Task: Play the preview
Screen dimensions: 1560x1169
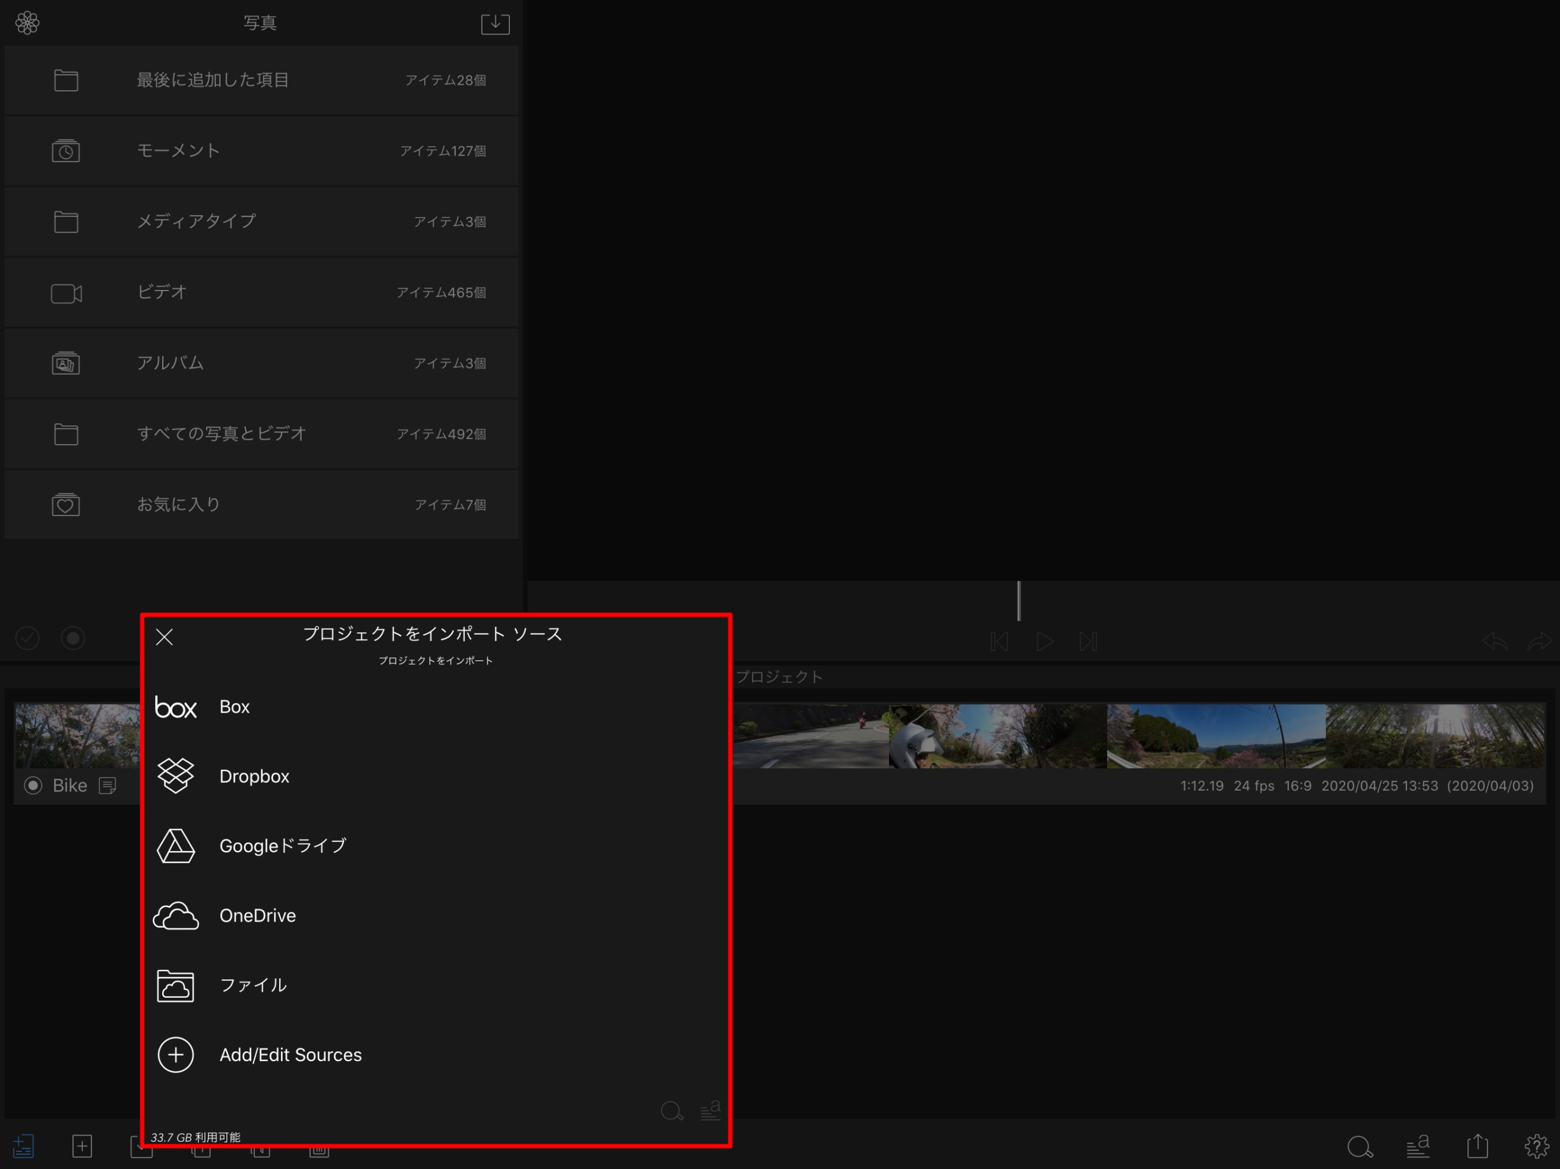Action: pos(1044,641)
